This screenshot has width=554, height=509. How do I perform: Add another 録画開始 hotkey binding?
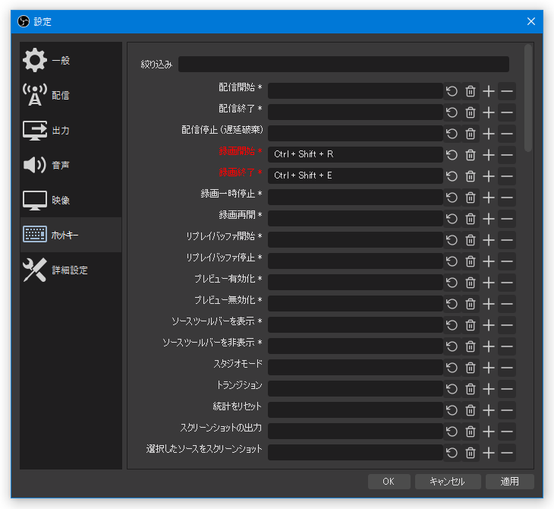(489, 155)
